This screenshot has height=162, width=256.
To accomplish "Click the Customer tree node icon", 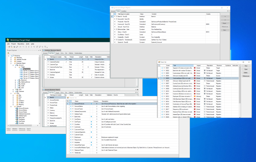I will (x=17, y=92).
